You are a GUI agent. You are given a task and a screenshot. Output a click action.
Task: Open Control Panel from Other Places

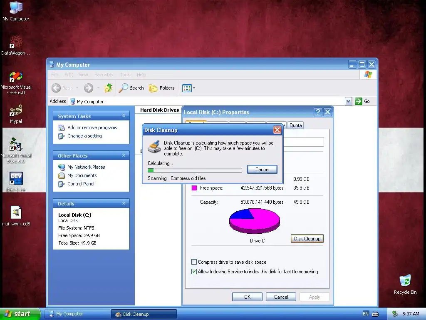pyautogui.click(x=81, y=184)
